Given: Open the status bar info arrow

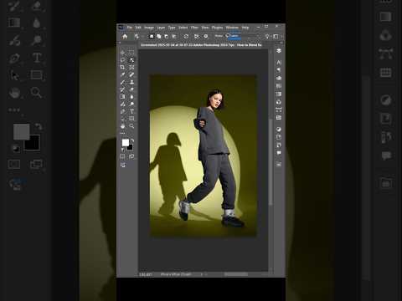Looking at the screenshot, I should (202, 274).
